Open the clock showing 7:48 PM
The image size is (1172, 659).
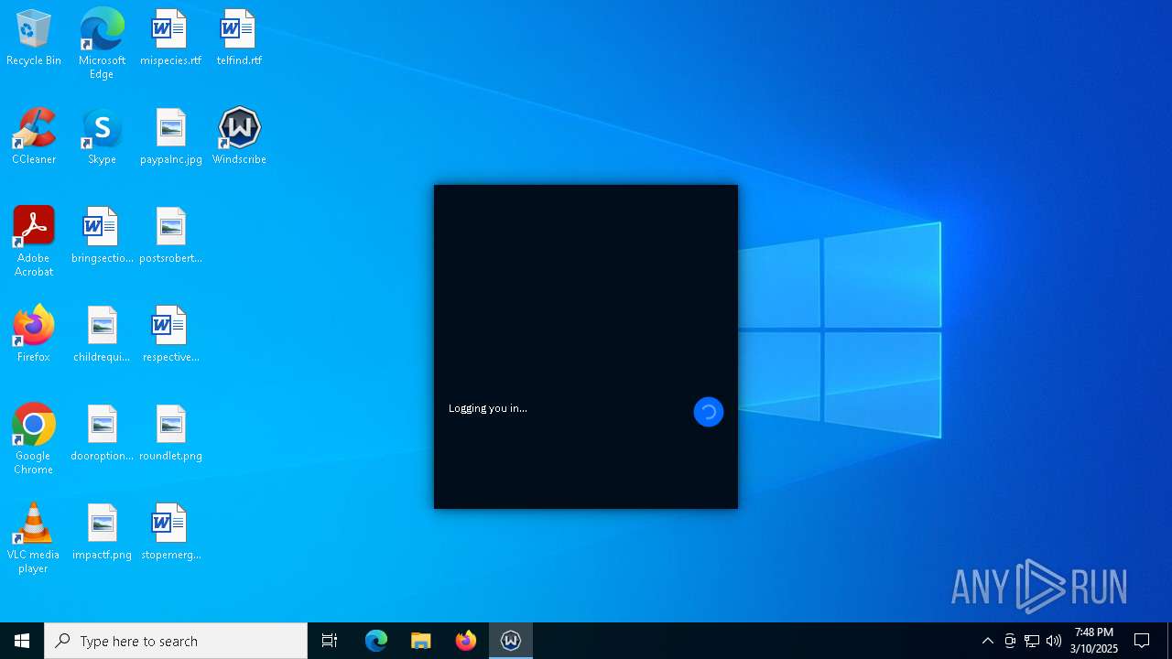click(1094, 641)
